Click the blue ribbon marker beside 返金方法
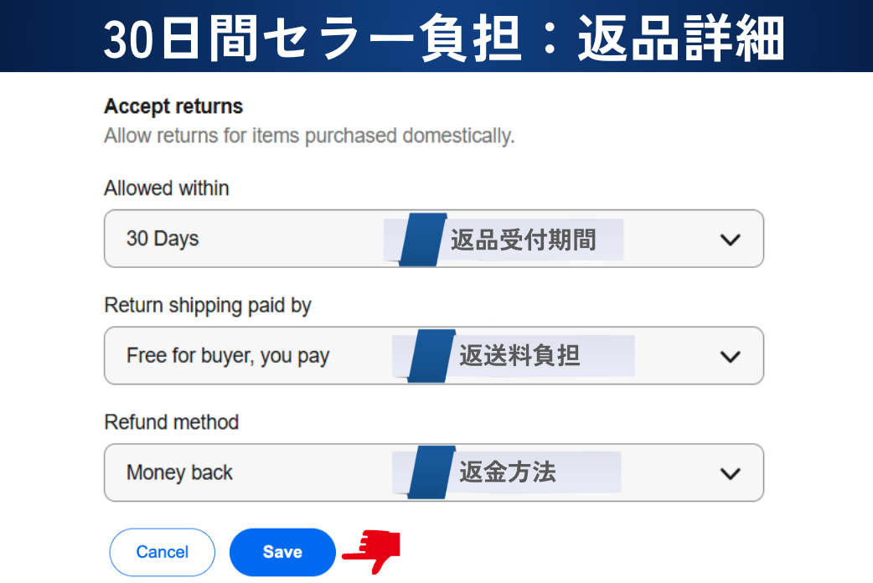This screenshot has width=873, height=583. pyautogui.click(x=431, y=472)
